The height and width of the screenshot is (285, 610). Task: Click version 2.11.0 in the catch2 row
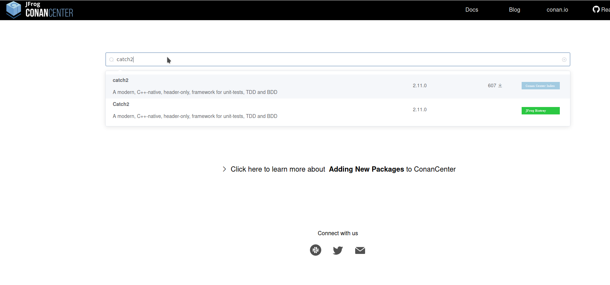pos(420,85)
